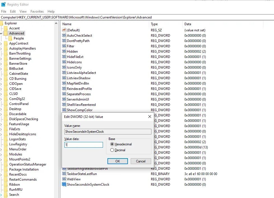The width and height of the screenshot is (274, 198).
Task: Select the Explorer parent key
Action: click(x=11, y=23)
